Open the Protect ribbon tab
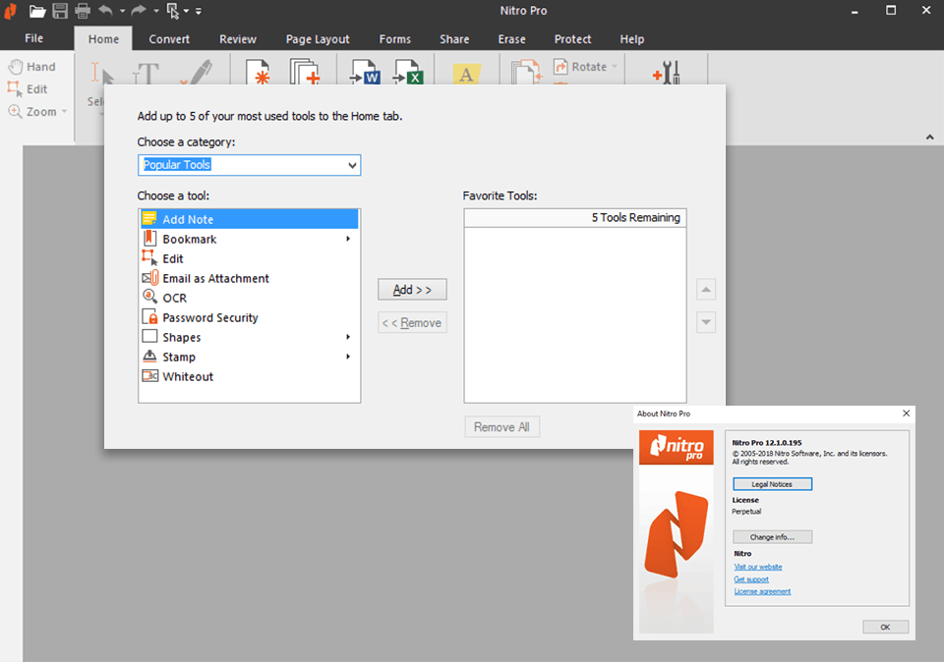The width and height of the screenshot is (944, 662). 572,39
